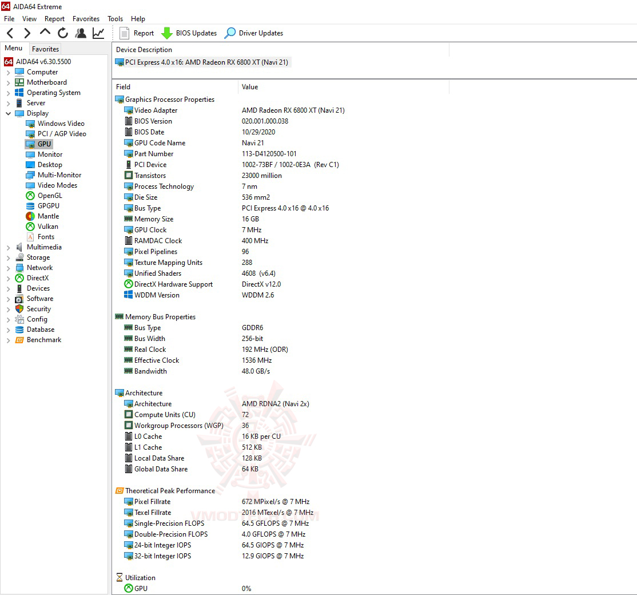Open the View menu
The width and height of the screenshot is (637, 595).
pyautogui.click(x=29, y=19)
